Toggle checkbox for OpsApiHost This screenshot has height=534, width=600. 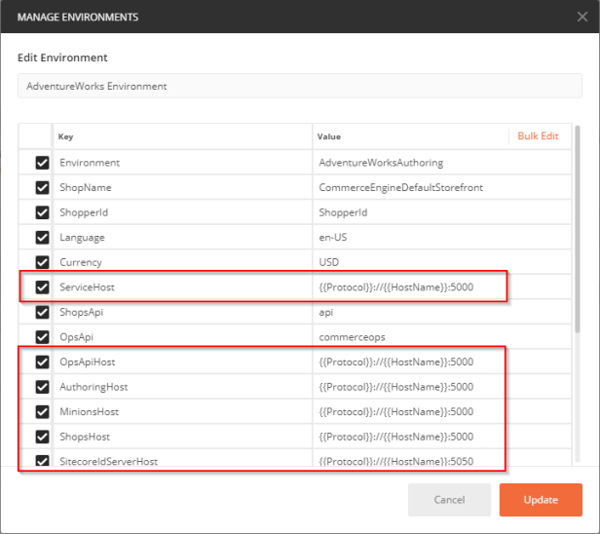[42, 362]
